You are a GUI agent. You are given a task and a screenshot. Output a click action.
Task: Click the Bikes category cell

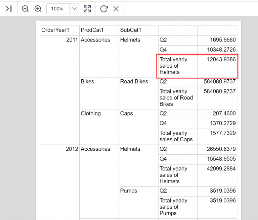click(x=99, y=93)
